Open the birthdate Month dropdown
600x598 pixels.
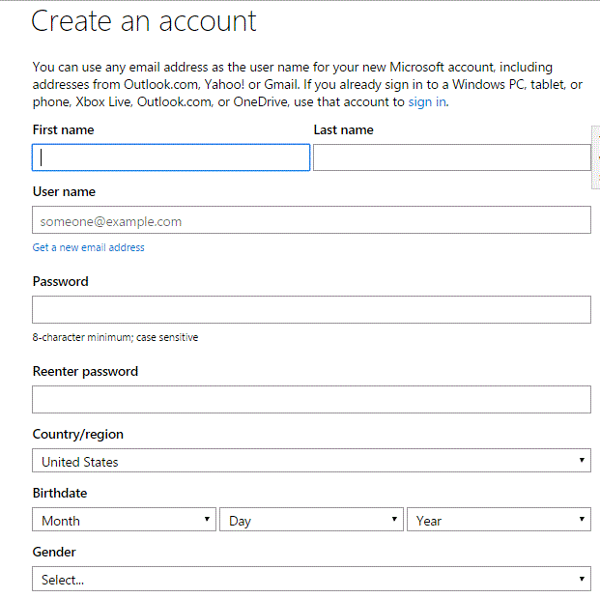click(124, 520)
